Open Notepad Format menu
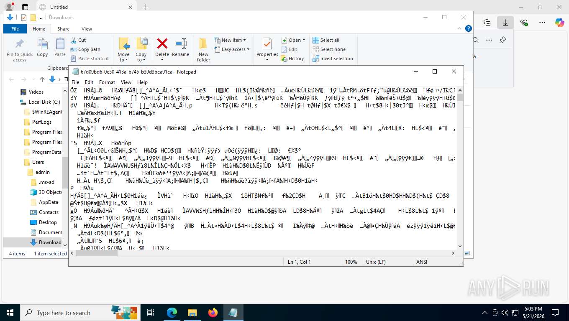This screenshot has height=321, width=569. pos(107,82)
